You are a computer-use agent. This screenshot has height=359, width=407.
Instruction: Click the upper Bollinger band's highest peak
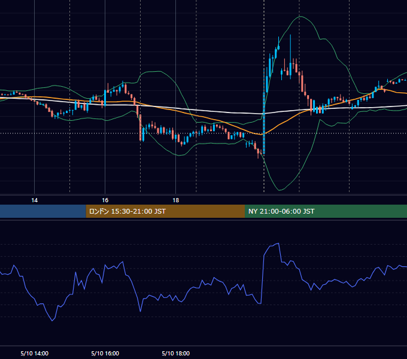click(300, 16)
